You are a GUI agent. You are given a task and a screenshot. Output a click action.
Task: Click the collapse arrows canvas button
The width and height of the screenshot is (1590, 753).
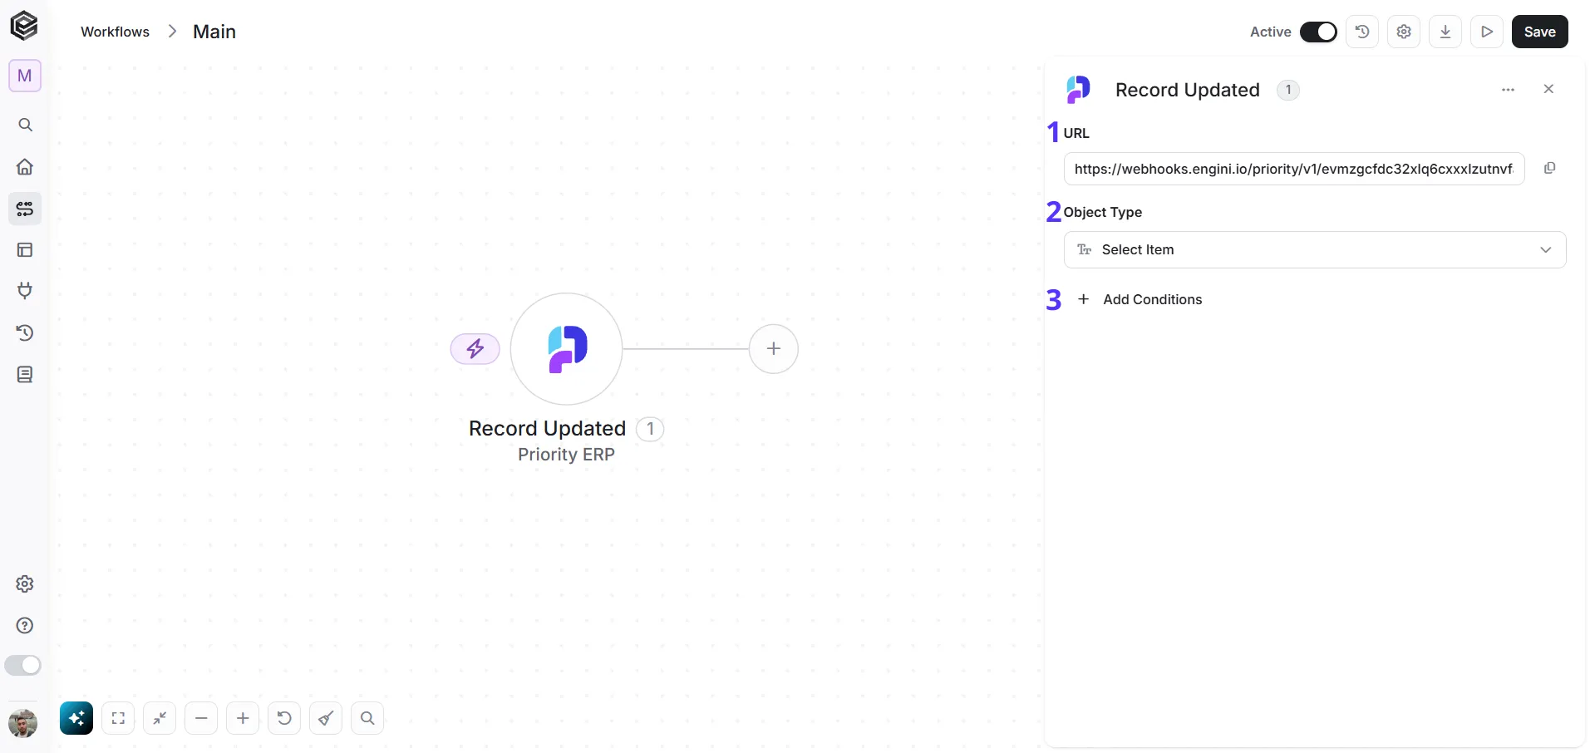(x=160, y=718)
